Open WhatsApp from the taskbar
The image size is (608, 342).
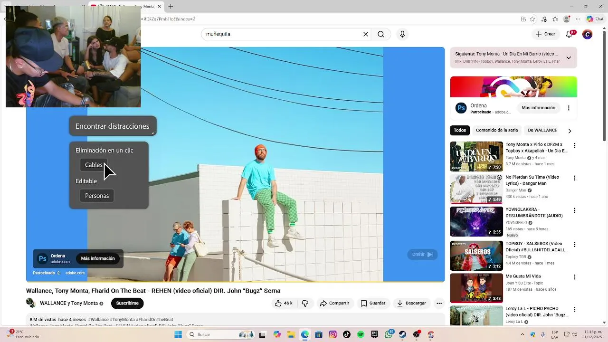click(389, 334)
